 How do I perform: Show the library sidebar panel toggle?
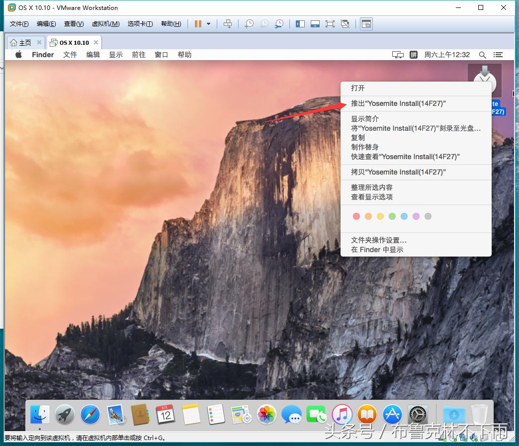[x=300, y=23]
